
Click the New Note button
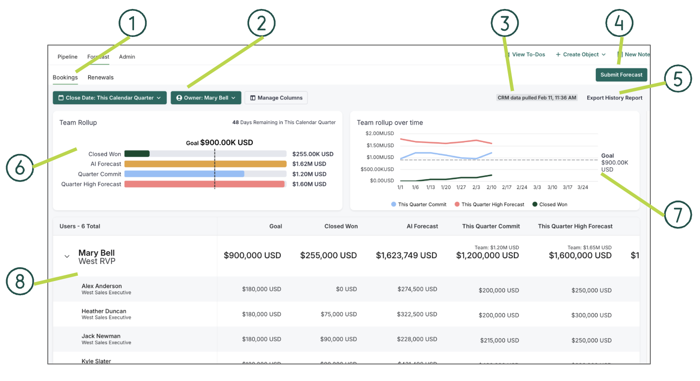(634, 54)
